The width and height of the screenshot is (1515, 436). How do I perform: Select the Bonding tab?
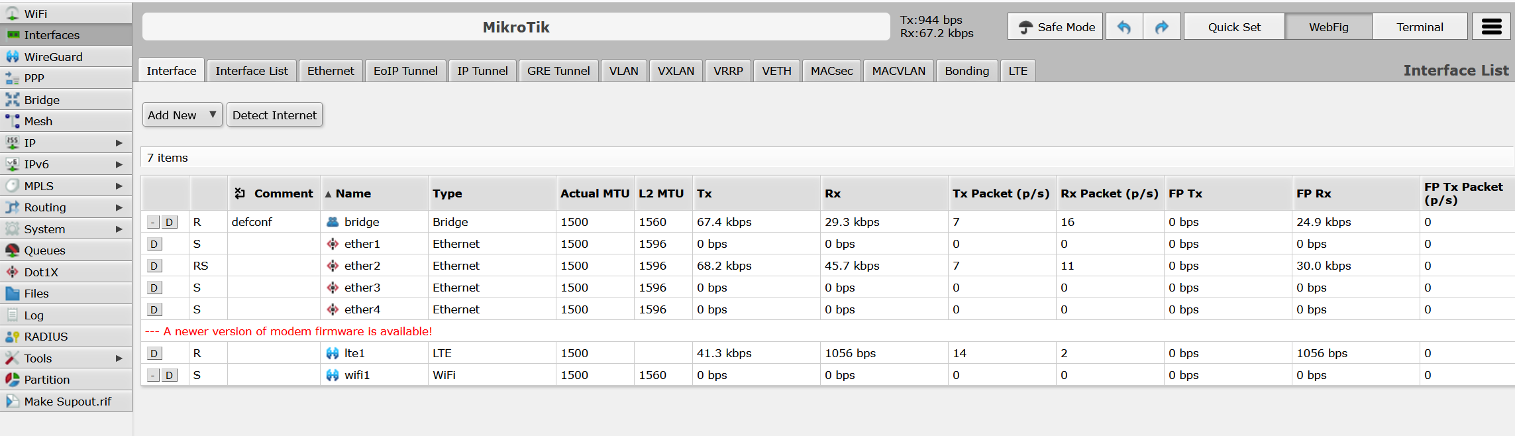point(967,71)
